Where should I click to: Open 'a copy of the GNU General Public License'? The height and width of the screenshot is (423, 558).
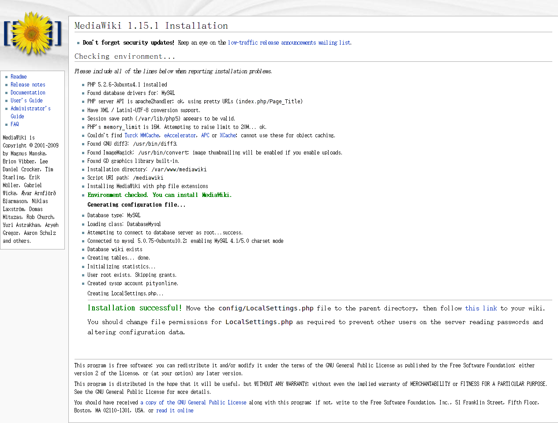pyautogui.click(x=193, y=403)
